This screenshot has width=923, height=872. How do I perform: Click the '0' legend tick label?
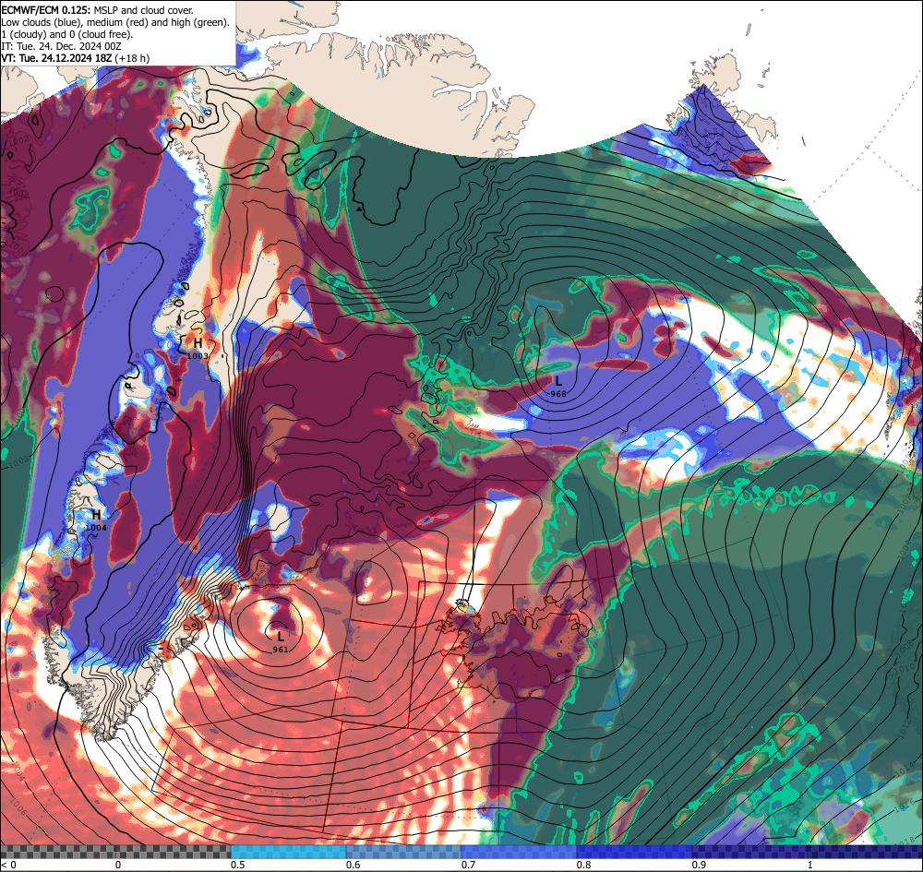[x=118, y=865]
